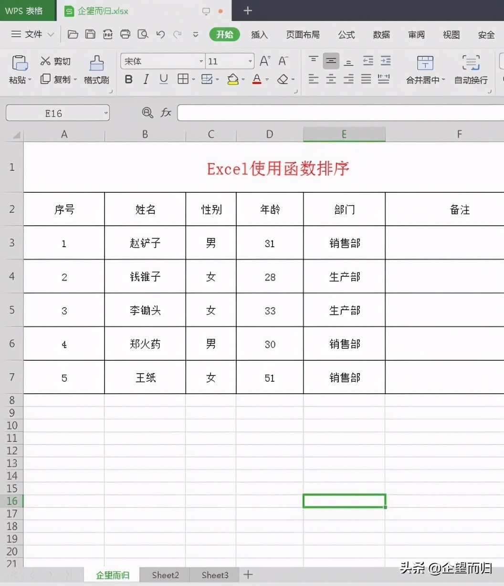Click the name box showing E16
Image resolution: width=504 pixels, height=586 pixels.
[58, 113]
